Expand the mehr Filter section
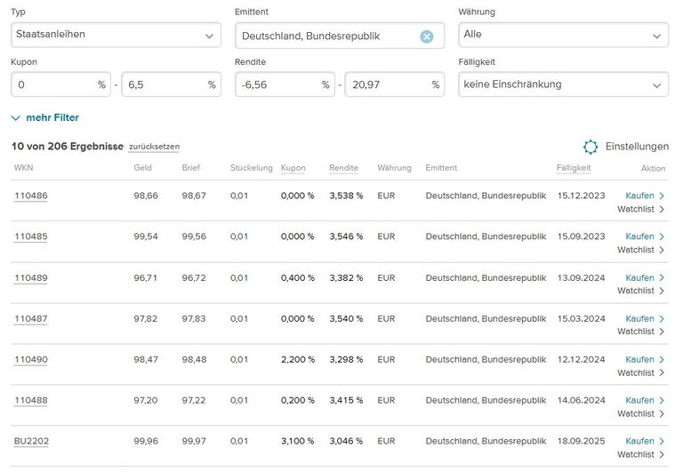 (44, 117)
